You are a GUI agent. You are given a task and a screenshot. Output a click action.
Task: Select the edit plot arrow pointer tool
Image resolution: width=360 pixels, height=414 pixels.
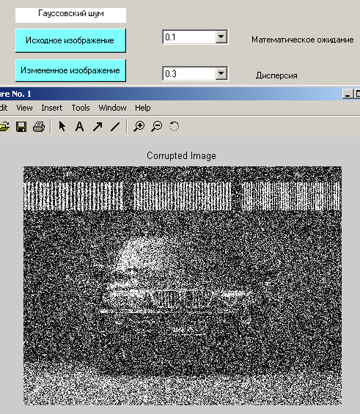(x=62, y=127)
